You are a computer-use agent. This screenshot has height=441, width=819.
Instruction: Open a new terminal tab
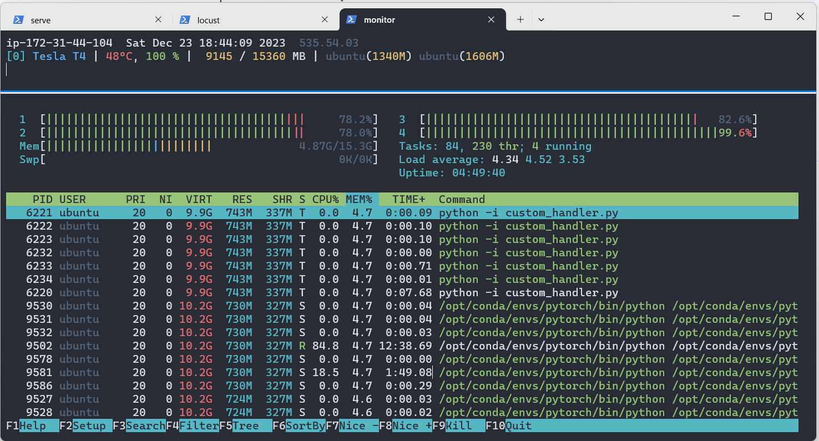coord(520,19)
